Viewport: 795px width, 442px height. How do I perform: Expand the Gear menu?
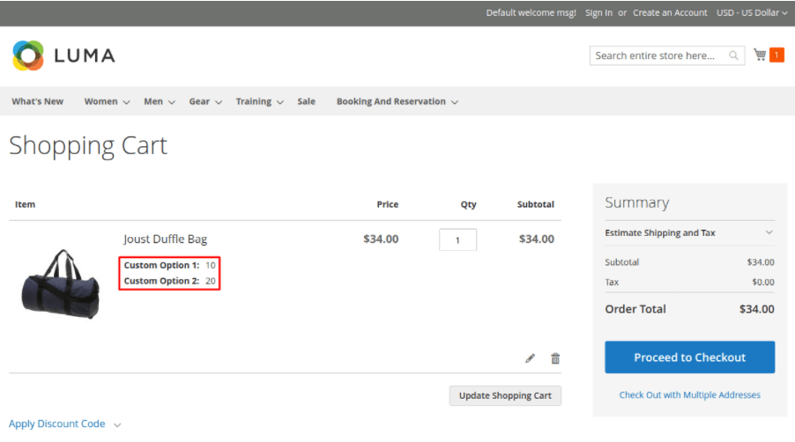(205, 101)
